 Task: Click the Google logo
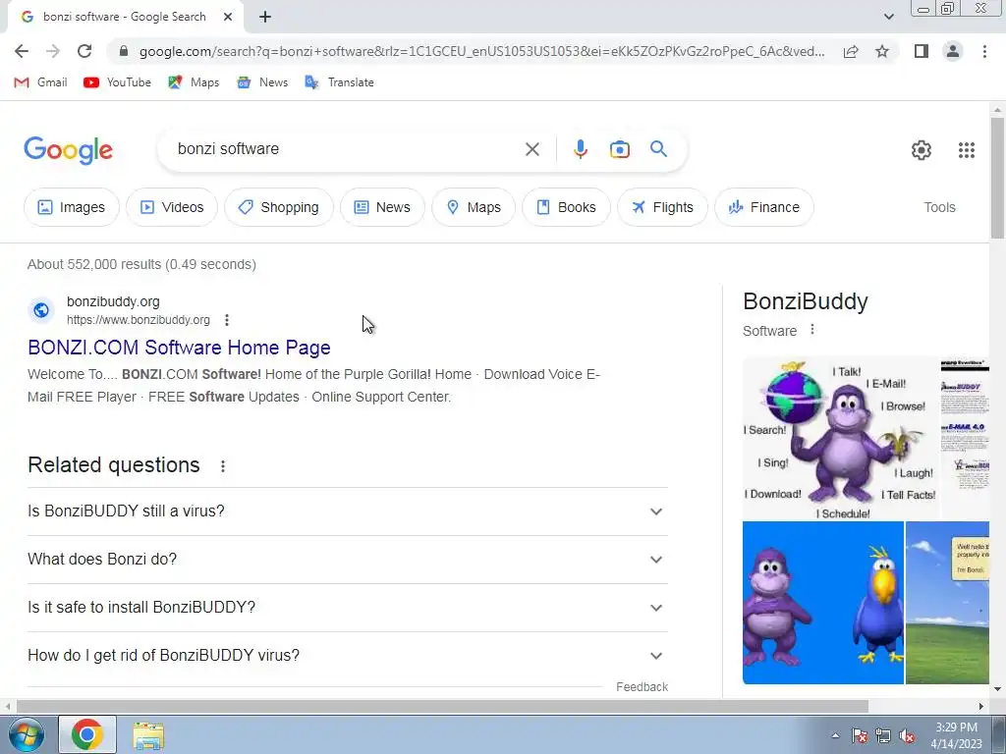[x=68, y=150]
